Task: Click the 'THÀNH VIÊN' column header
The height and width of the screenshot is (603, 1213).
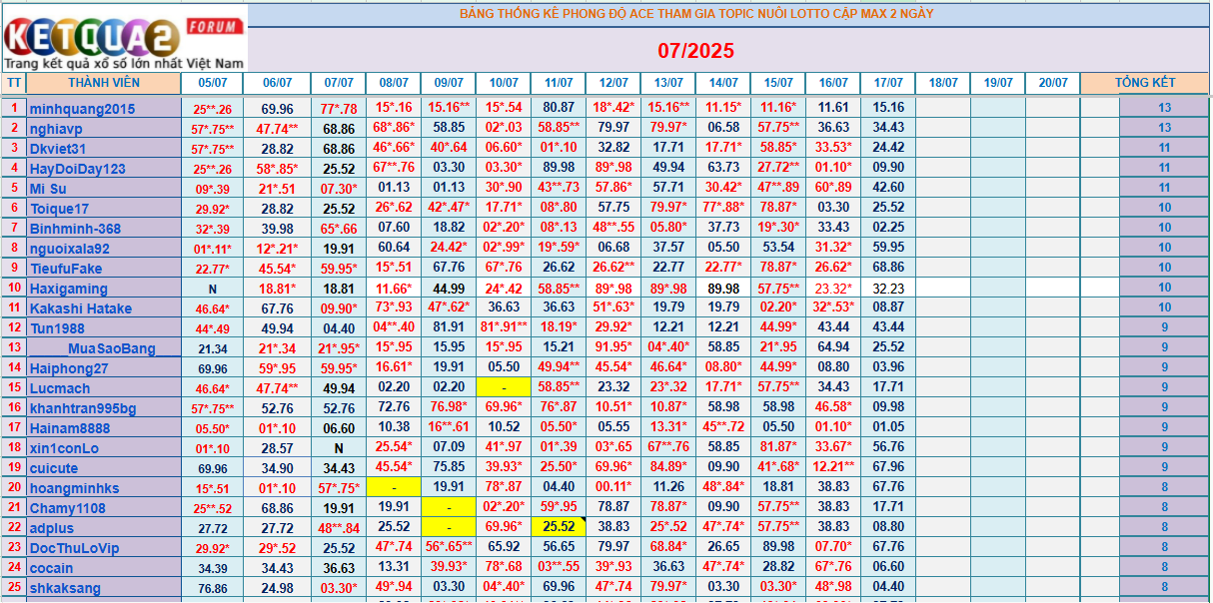Action: tap(104, 83)
